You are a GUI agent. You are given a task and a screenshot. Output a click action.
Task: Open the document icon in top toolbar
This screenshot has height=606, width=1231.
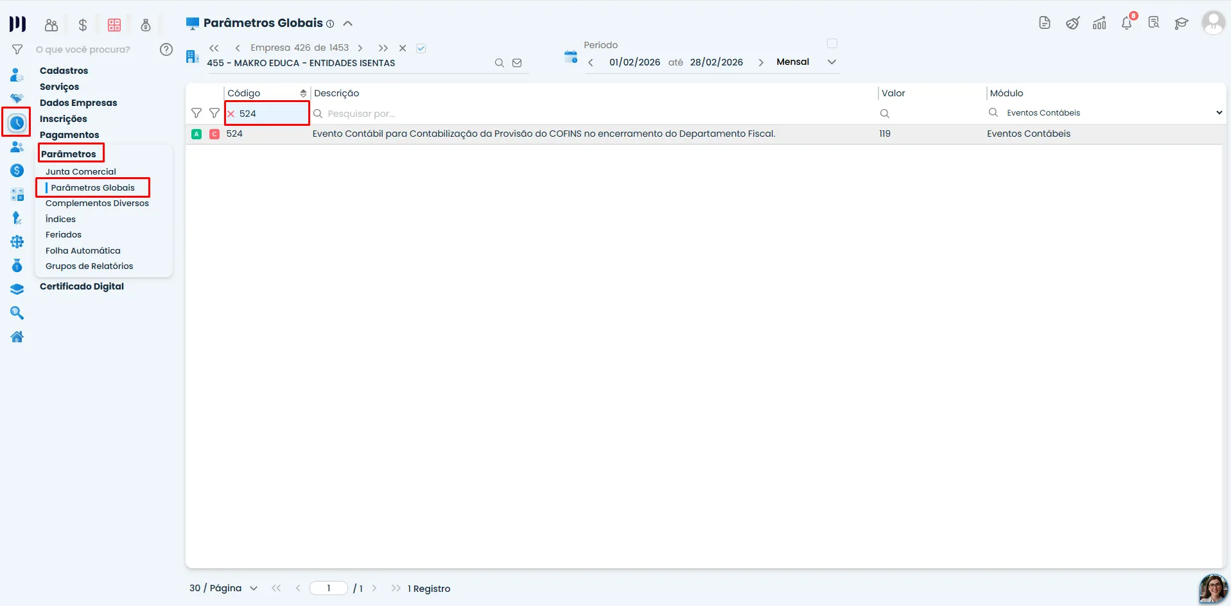point(1045,23)
